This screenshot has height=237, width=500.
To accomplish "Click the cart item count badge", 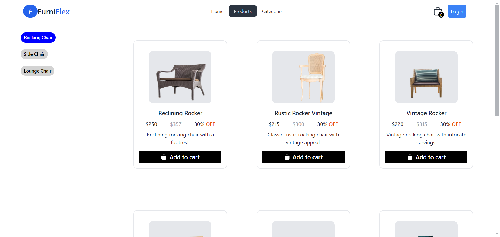I will pos(441,15).
